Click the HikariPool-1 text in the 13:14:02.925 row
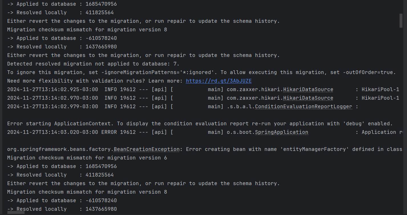The height and width of the screenshot is (215, 407). (x=380, y=89)
